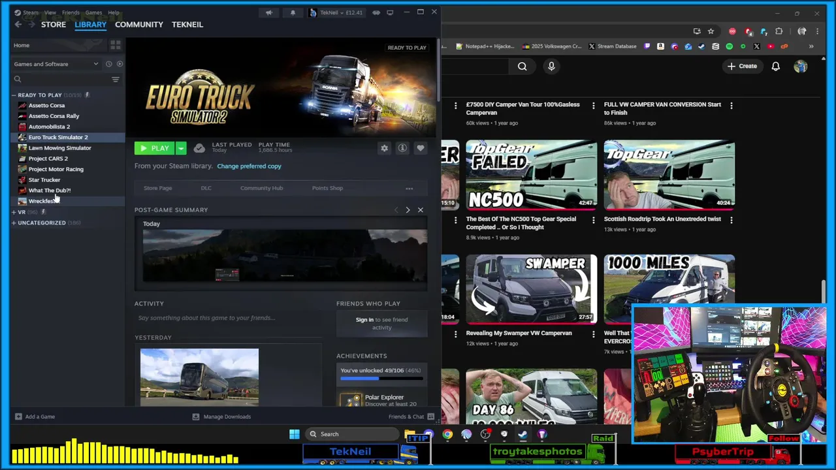Filter library by recent activity clock icon
The width and height of the screenshot is (836, 470).
[x=109, y=64]
